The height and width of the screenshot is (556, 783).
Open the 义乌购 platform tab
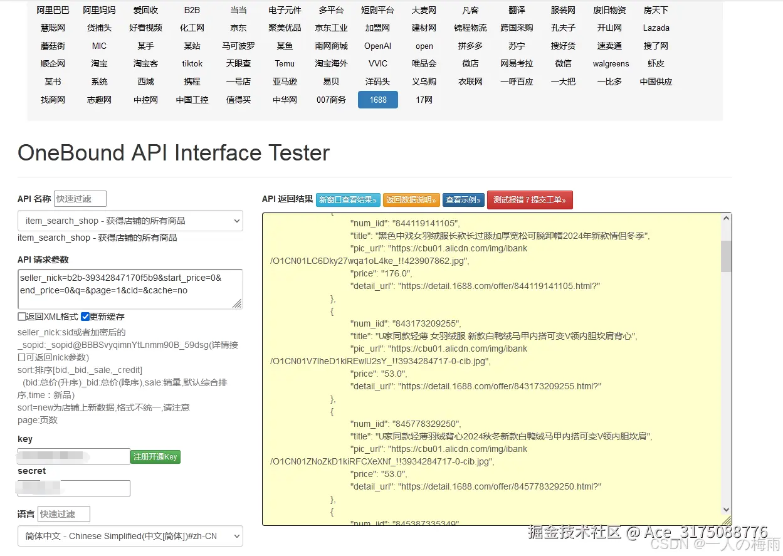424,81
